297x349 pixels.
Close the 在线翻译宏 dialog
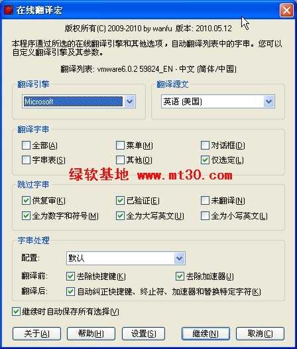(286, 10)
